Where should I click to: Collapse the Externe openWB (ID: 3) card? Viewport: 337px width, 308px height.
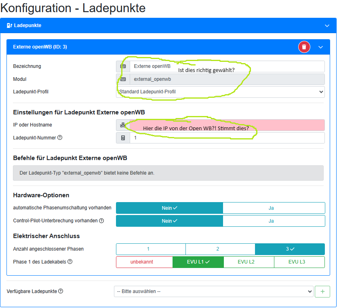[320, 47]
